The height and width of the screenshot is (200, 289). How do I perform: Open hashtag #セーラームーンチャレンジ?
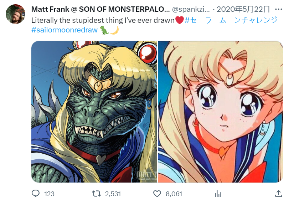pyautogui.click(x=231, y=20)
